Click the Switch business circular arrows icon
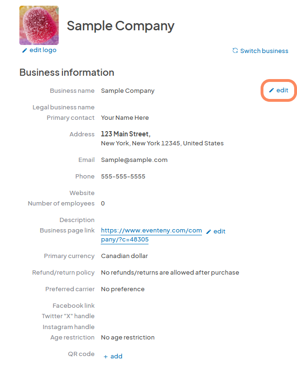 pyautogui.click(x=235, y=51)
